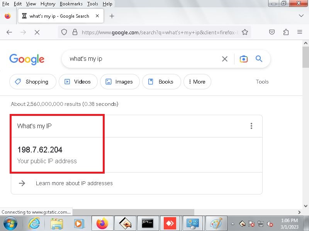Open the Extensions puzzle icon

[286, 32]
